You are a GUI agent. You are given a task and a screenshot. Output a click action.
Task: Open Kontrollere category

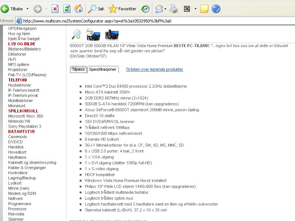point(18,173)
